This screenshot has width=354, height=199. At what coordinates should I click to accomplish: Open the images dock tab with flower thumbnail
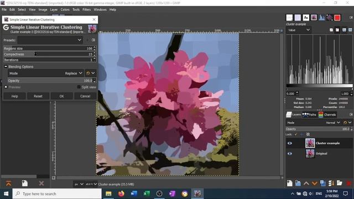(x=314, y=18)
